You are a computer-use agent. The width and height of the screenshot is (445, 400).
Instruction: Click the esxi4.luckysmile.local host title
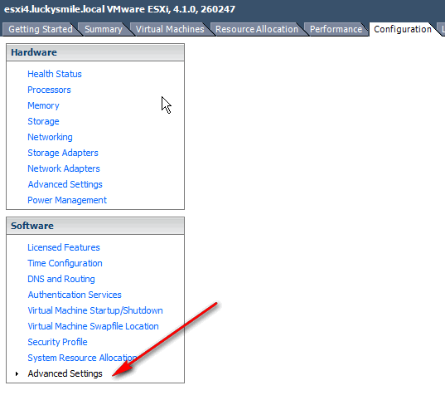119,9
